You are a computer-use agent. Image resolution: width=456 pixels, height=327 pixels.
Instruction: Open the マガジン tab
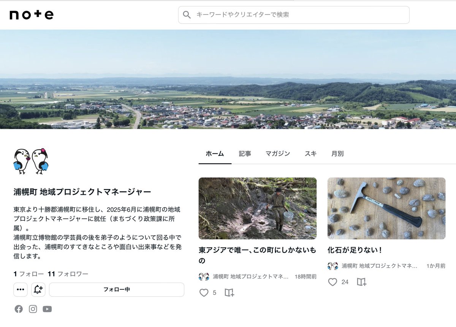coord(278,154)
